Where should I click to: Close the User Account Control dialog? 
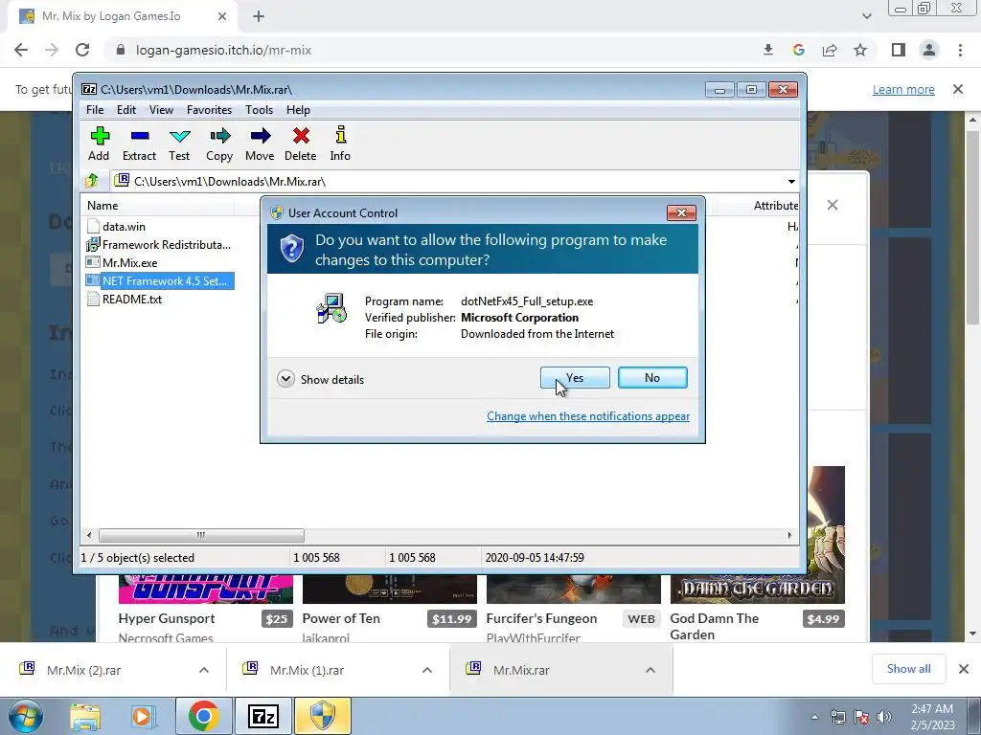(x=681, y=213)
